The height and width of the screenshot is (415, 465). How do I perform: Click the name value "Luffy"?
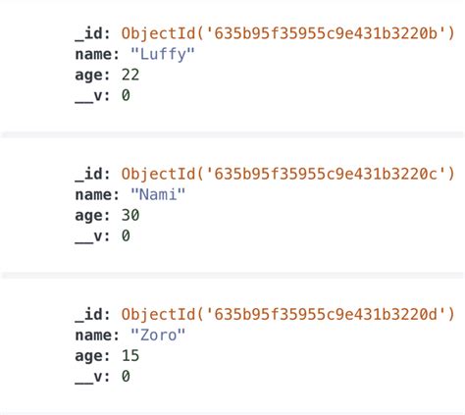[163, 54]
